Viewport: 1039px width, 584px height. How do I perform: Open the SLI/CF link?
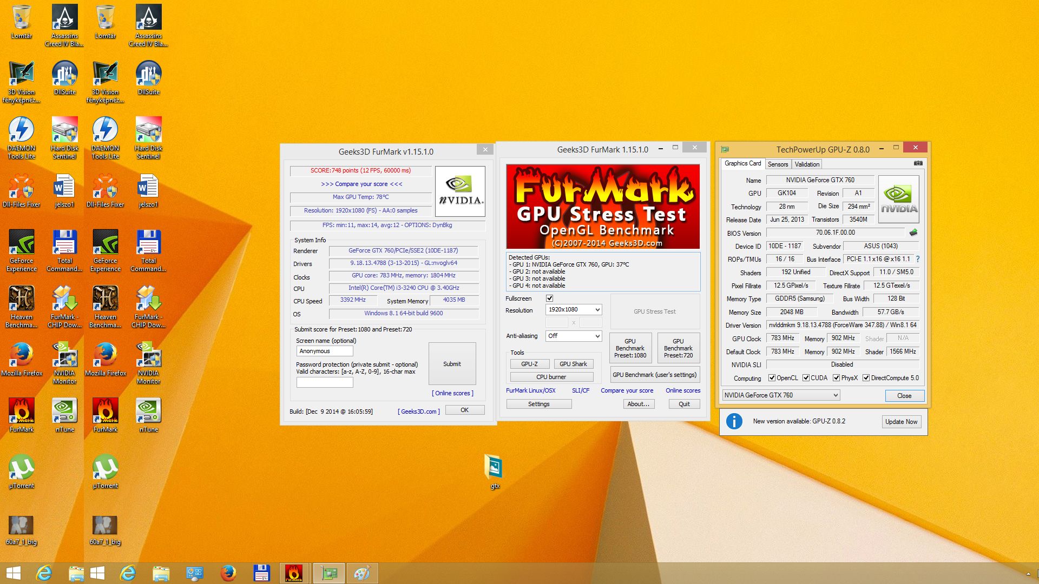click(x=580, y=390)
